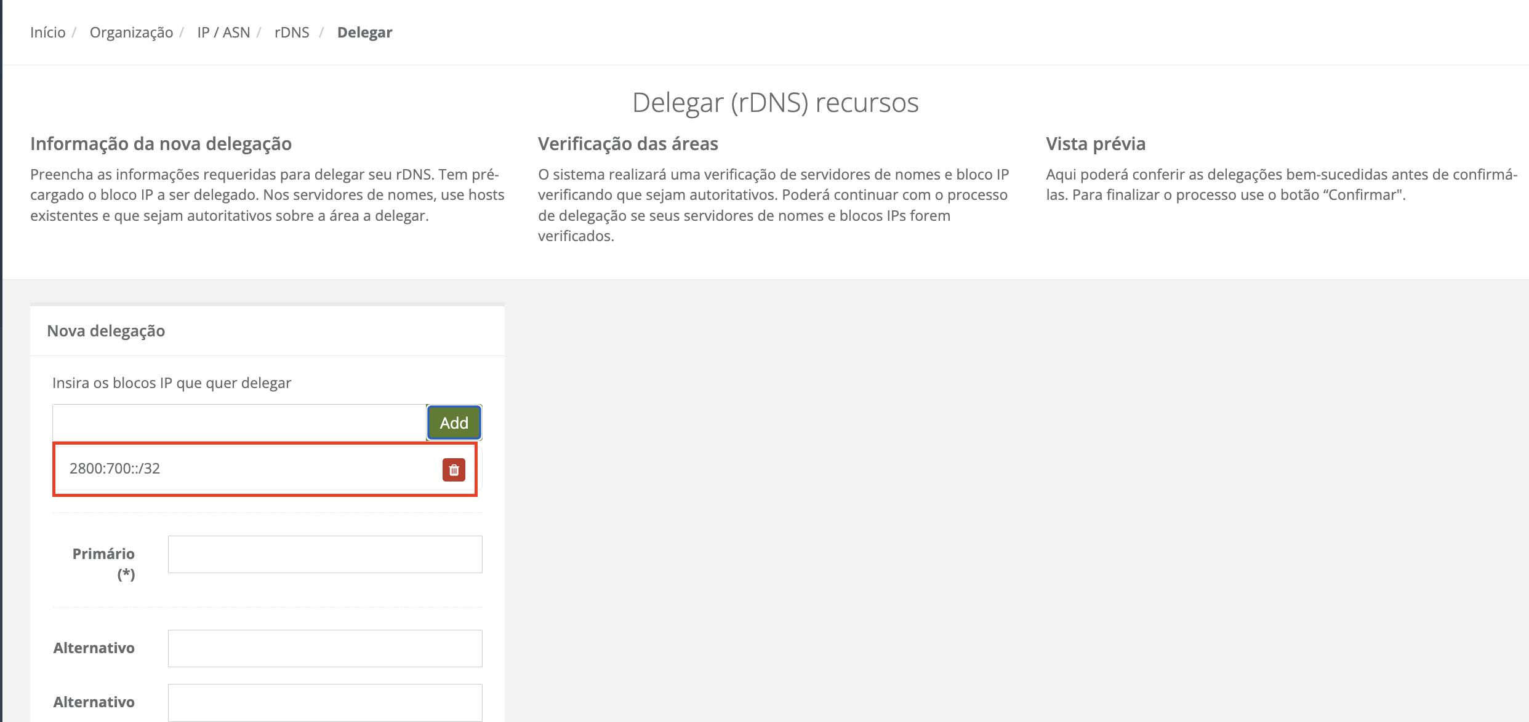
Task: Click the Nova delegação panel header
Action: [x=106, y=331]
